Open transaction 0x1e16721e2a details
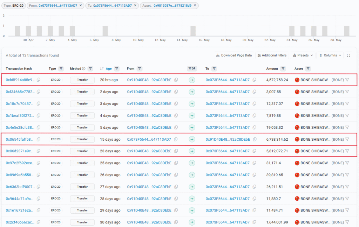 pyautogui.click(x=20, y=210)
